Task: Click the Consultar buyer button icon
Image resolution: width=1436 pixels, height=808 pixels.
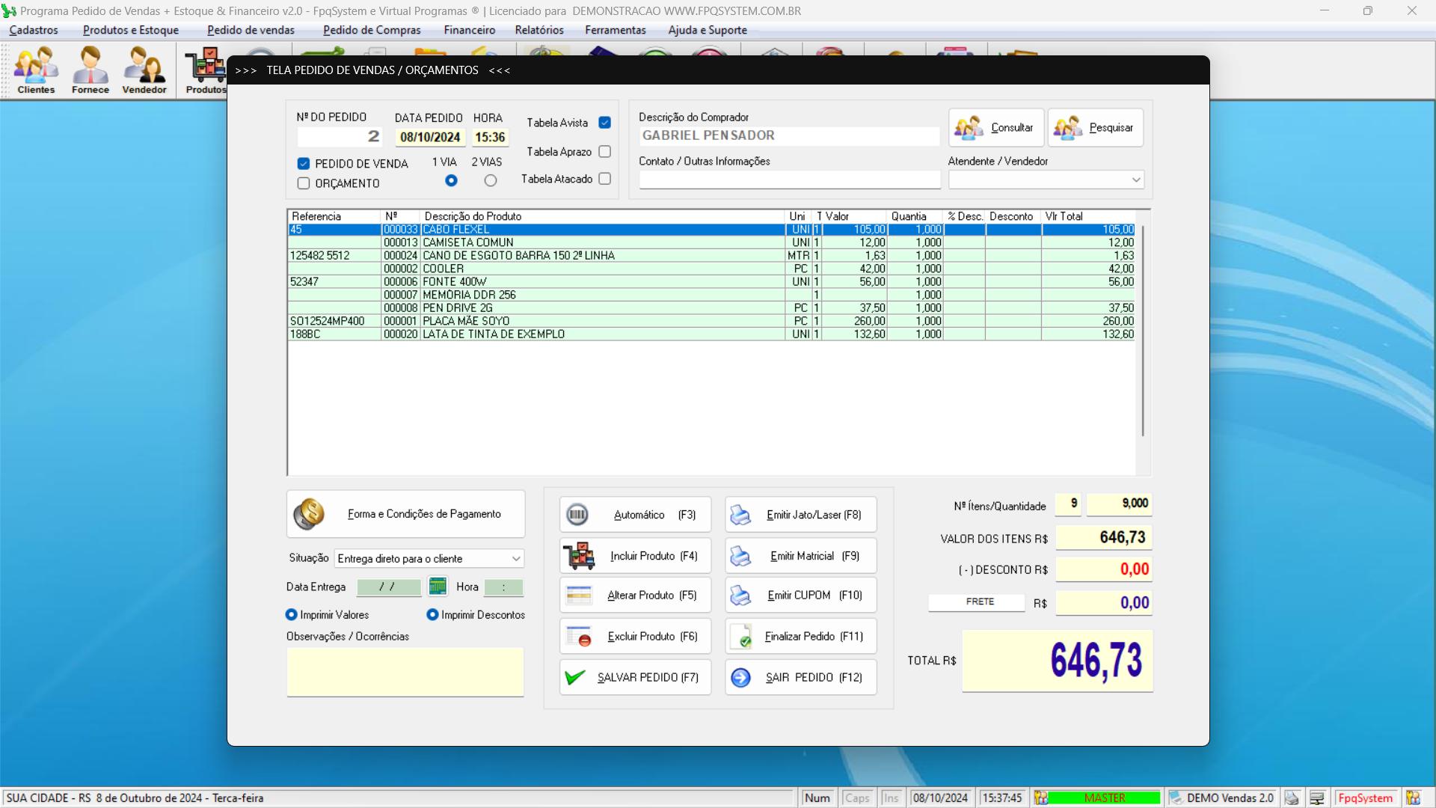Action: (x=969, y=128)
